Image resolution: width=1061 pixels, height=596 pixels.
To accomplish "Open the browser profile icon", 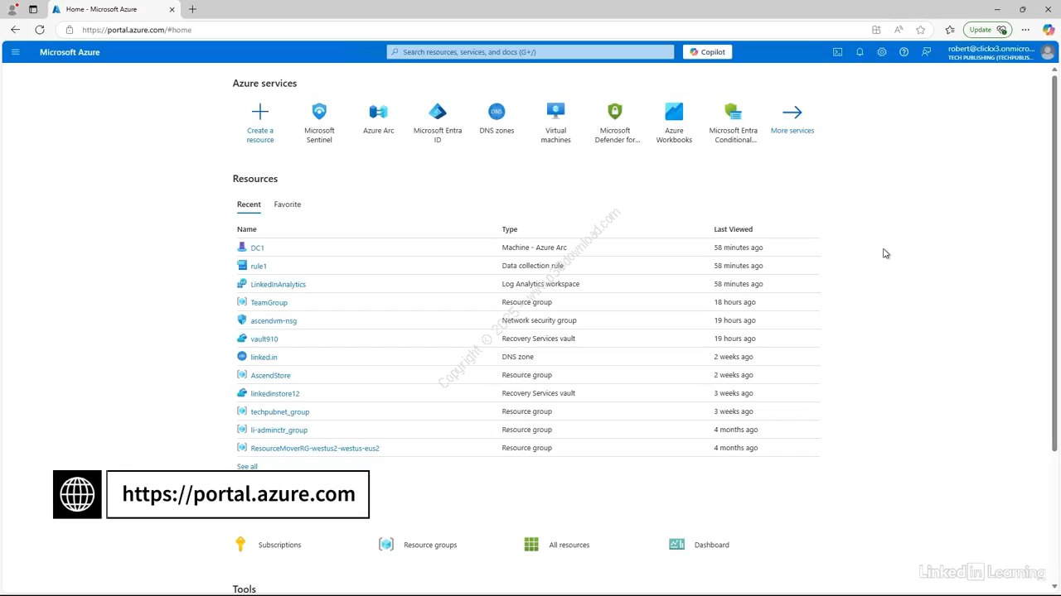I will coord(12,9).
